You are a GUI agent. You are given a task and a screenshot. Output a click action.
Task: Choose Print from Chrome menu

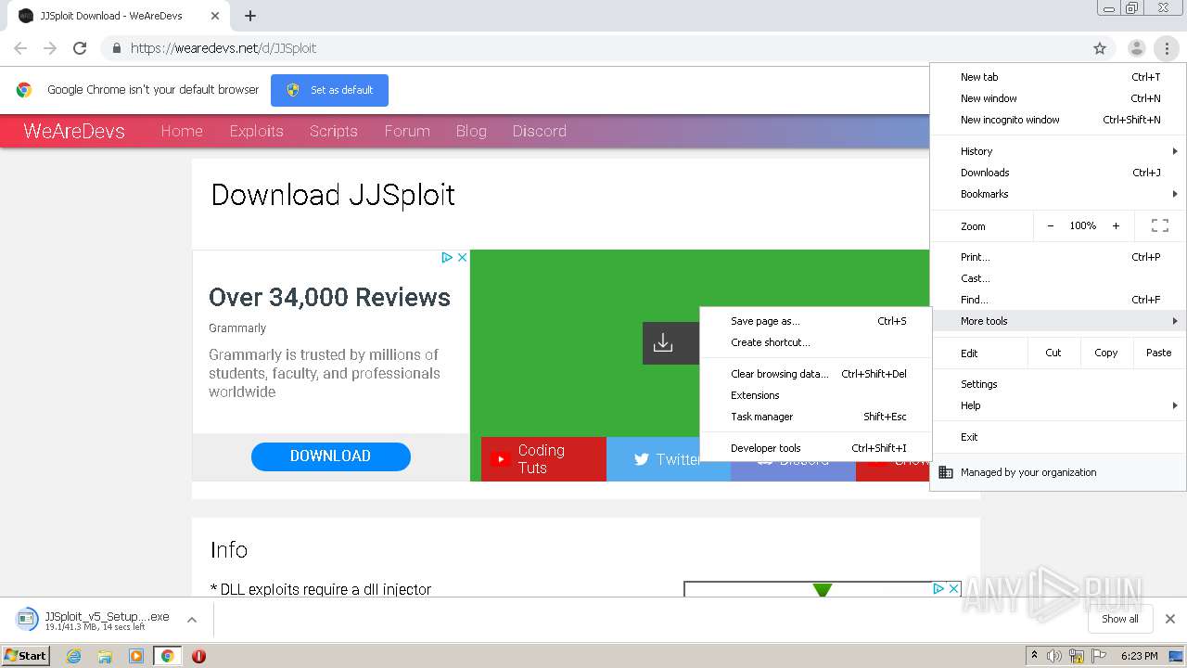point(1058,257)
